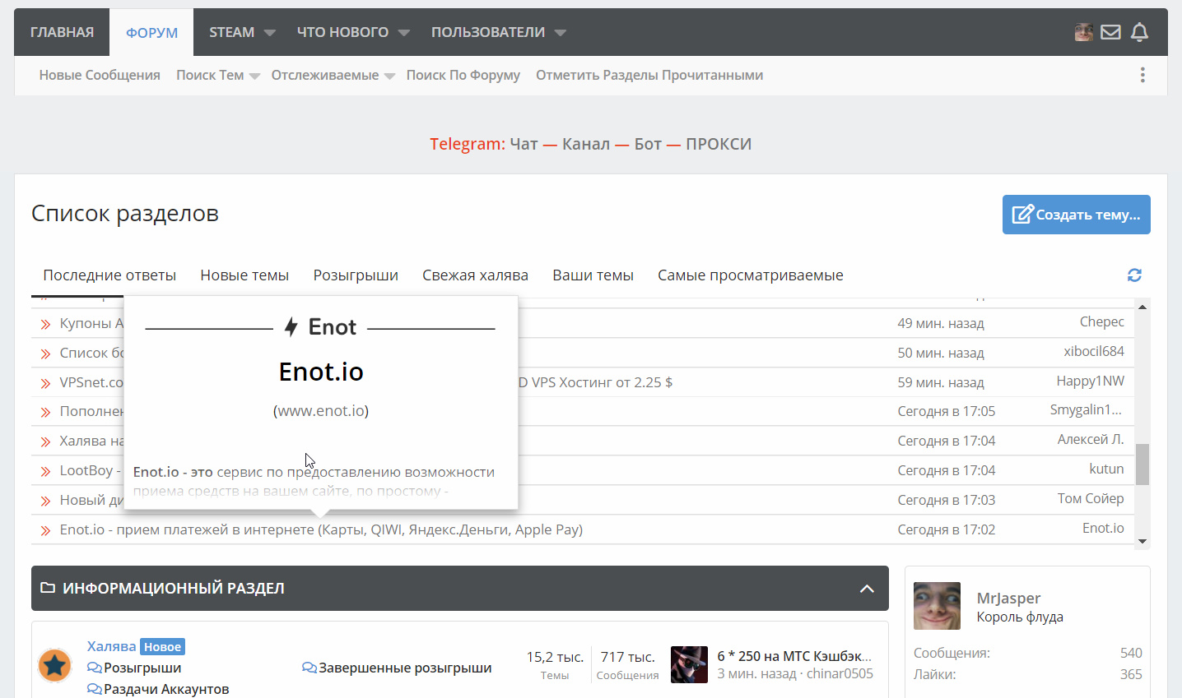Switch to the Розыгрыши tab

[356, 275]
